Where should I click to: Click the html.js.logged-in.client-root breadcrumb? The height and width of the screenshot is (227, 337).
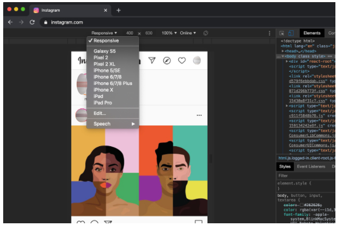[x=307, y=158]
